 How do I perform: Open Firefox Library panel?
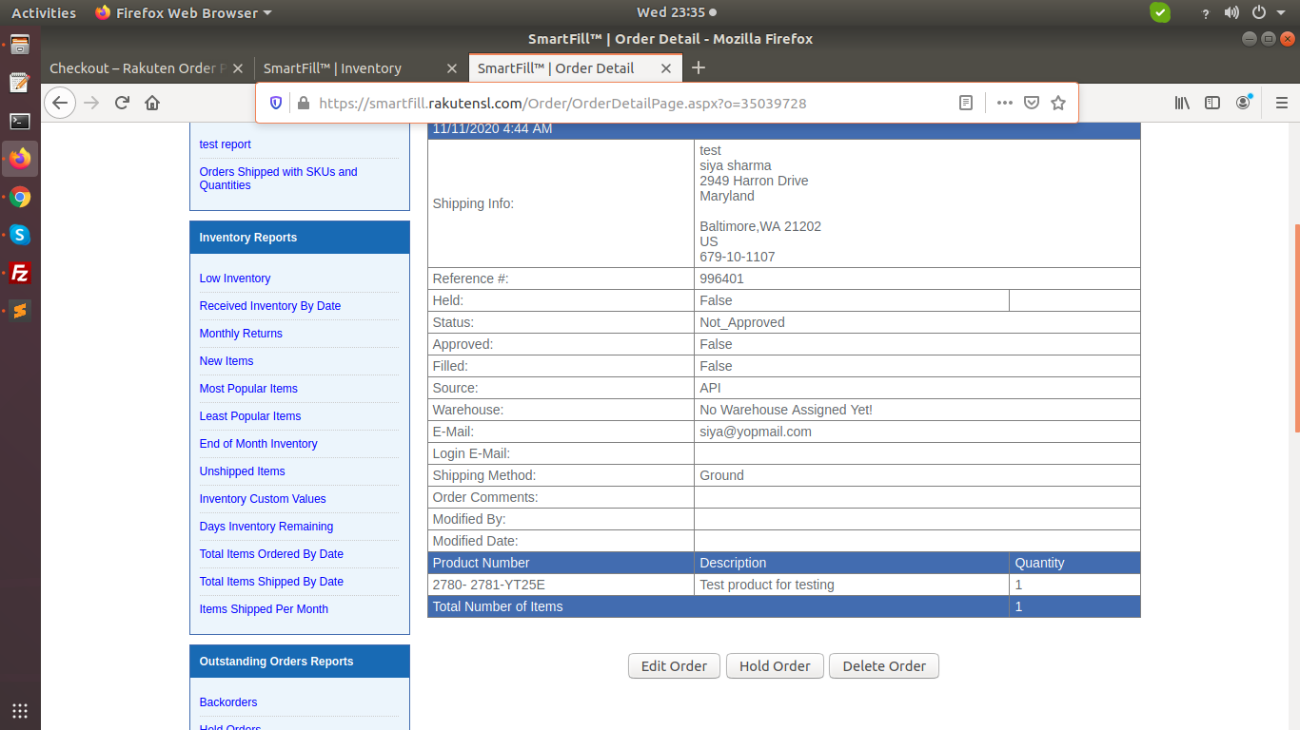[x=1182, y=103]
